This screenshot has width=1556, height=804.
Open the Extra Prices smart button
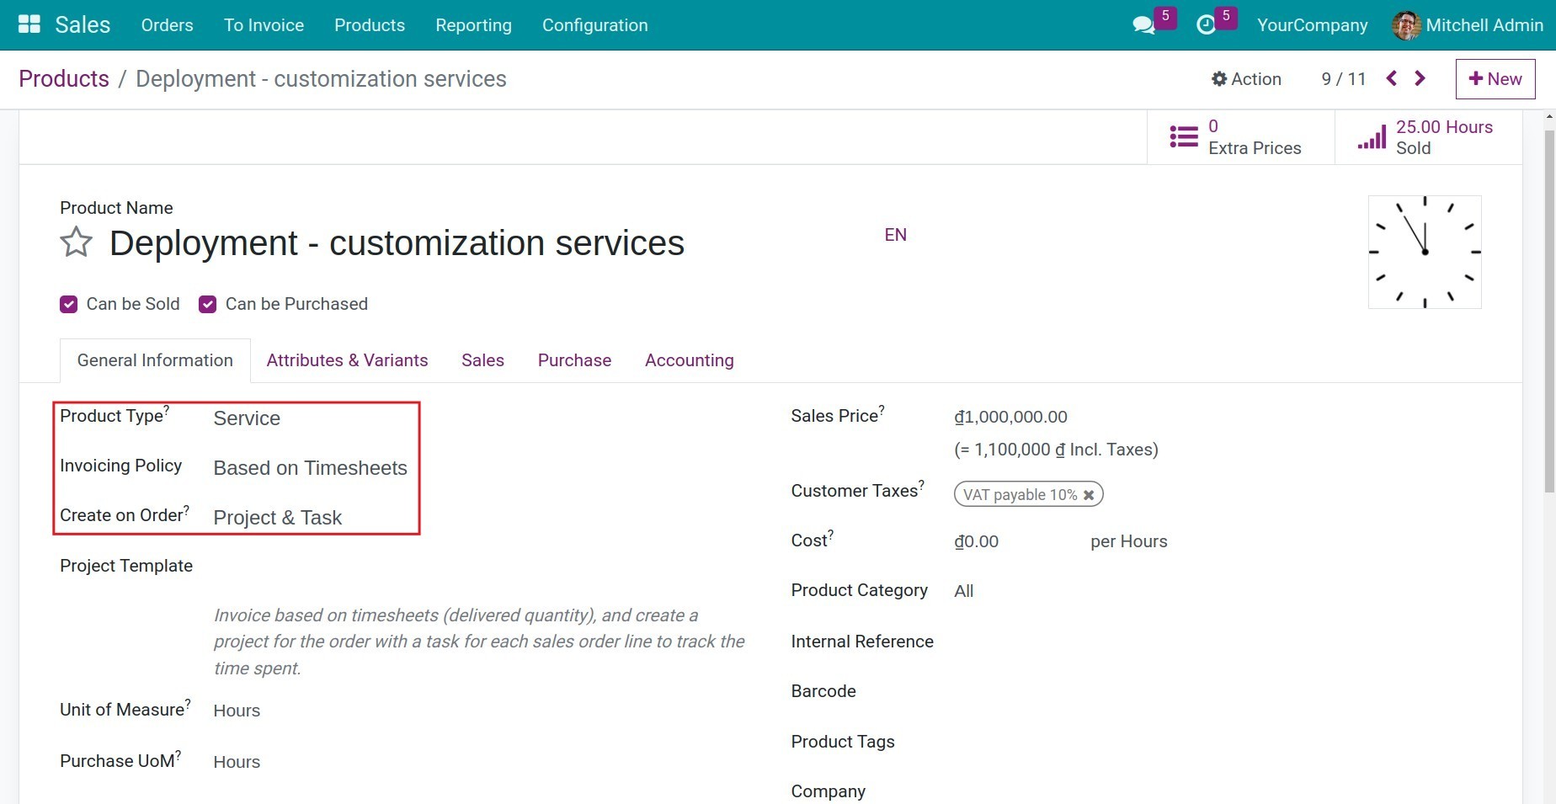(1238, 136)
